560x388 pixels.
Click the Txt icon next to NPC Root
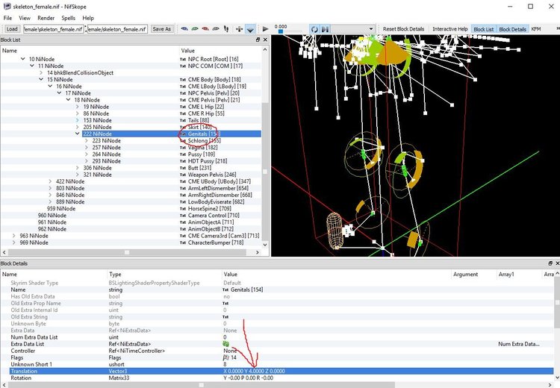point(183,59)
